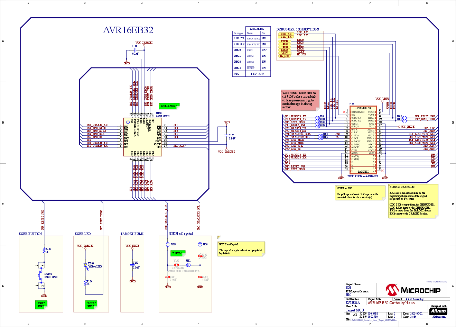Click the CDC_RX yellow port tag
Viewport: 456px width, 327px height.
tap(286, 34)
